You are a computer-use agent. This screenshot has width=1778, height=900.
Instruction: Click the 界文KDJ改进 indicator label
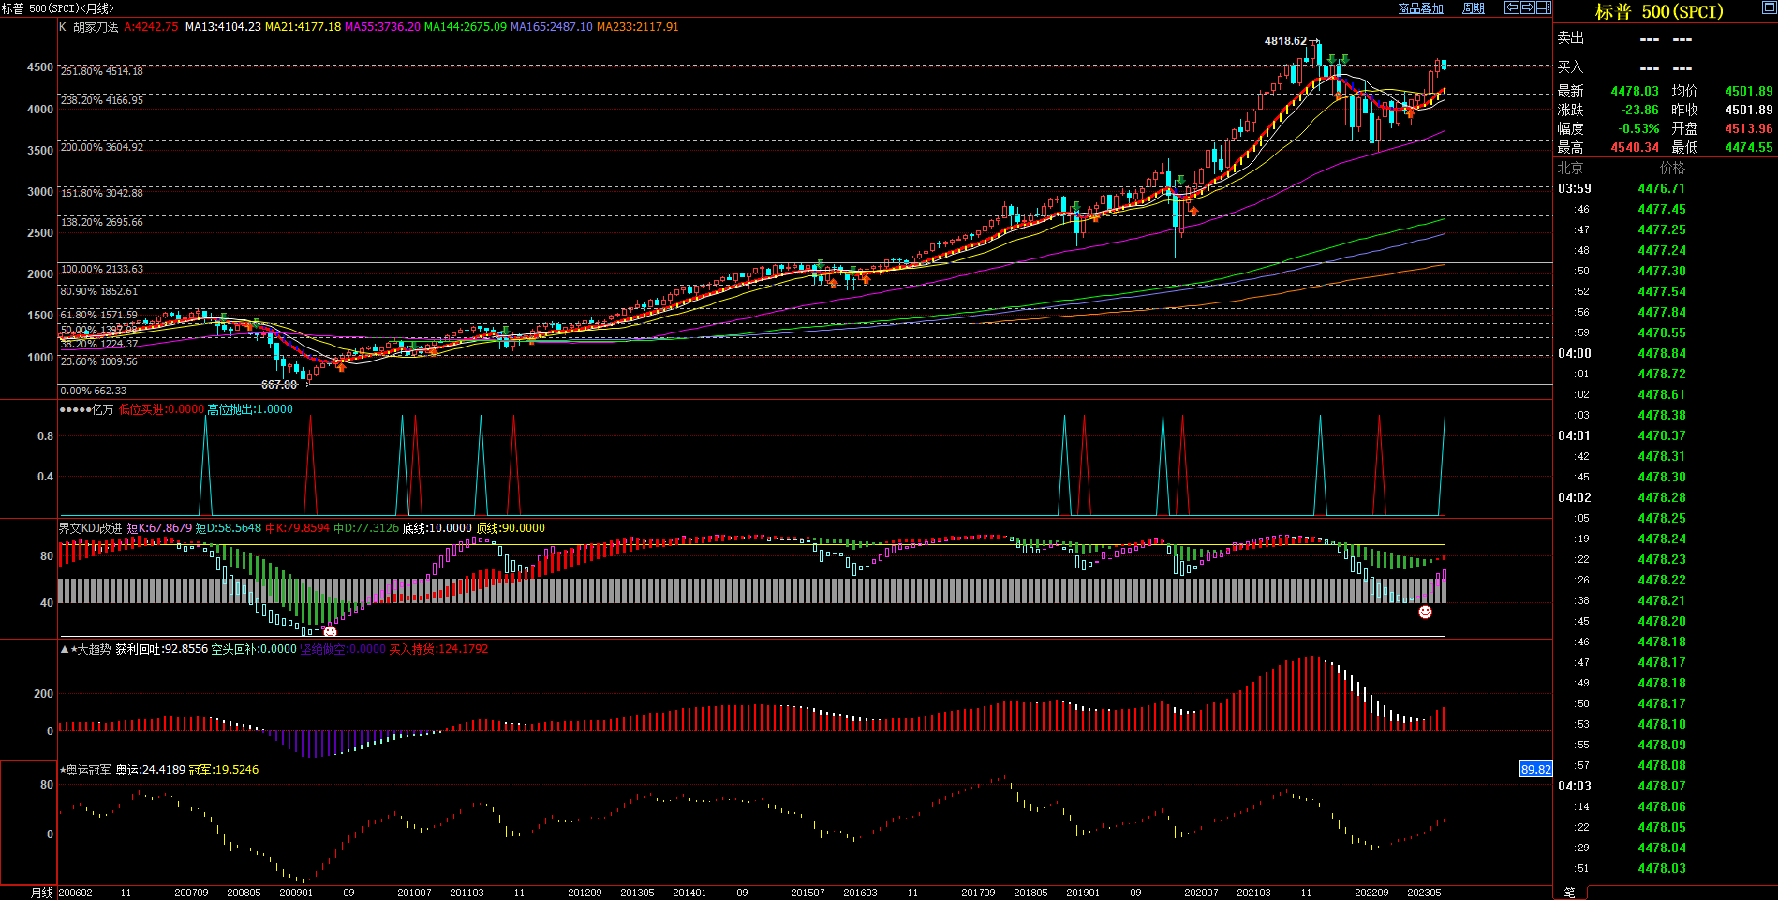[x=90, y=528]
